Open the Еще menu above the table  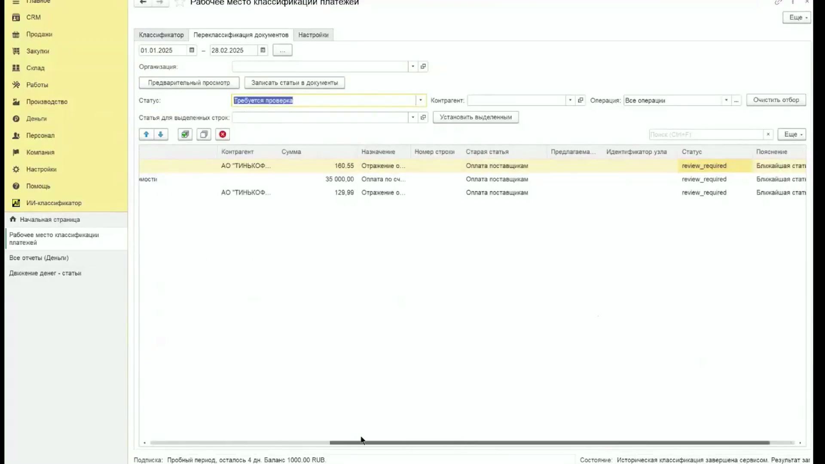click(x=791, y=134)
